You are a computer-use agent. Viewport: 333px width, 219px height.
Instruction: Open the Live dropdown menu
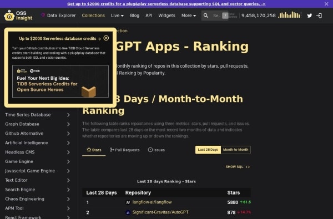tap(117, 16)
